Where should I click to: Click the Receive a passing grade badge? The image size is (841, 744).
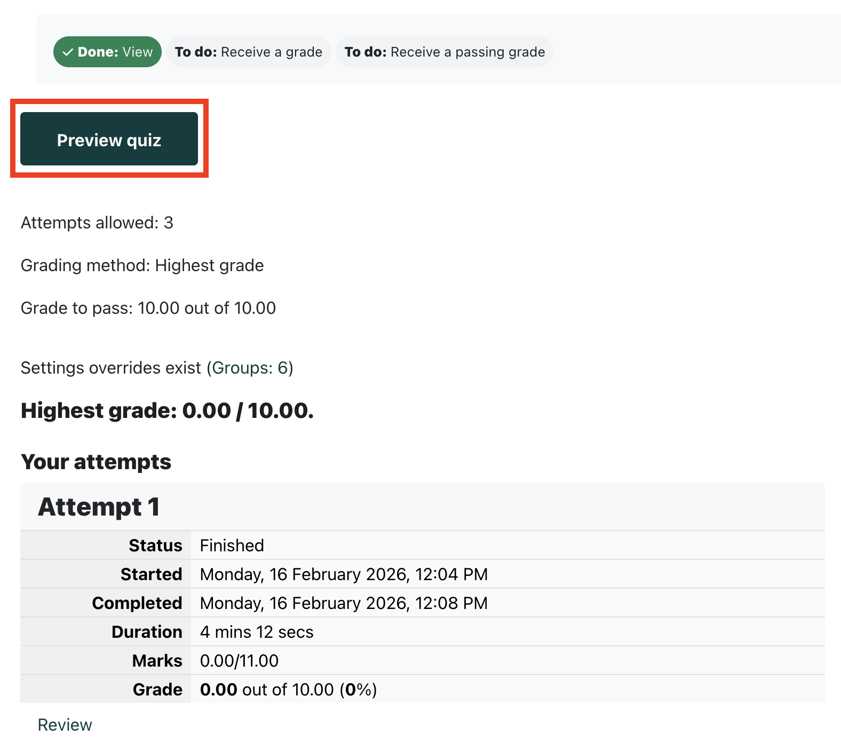point(444,52)
